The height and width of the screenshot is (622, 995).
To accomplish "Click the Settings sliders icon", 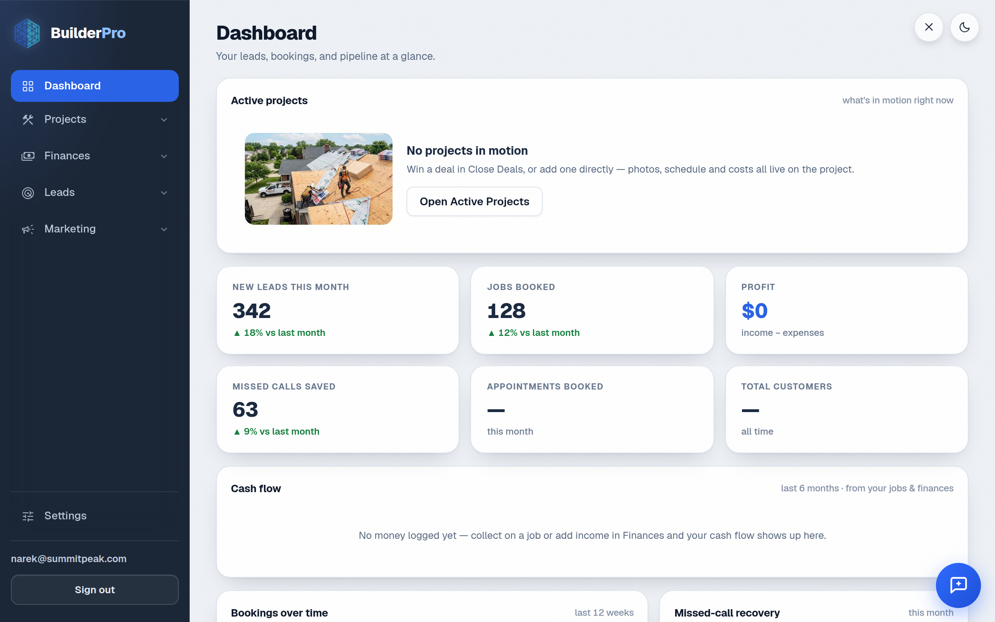I will (28, 516).
